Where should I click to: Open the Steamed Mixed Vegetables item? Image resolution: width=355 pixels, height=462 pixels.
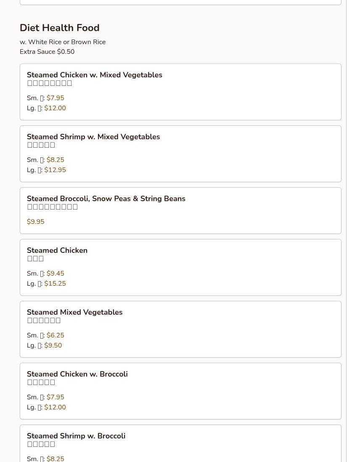coord(74,312)
